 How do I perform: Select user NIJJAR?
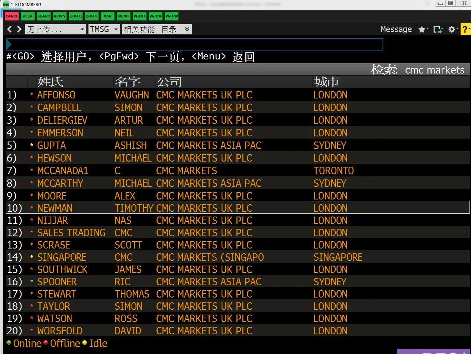[x=52, y=221]
